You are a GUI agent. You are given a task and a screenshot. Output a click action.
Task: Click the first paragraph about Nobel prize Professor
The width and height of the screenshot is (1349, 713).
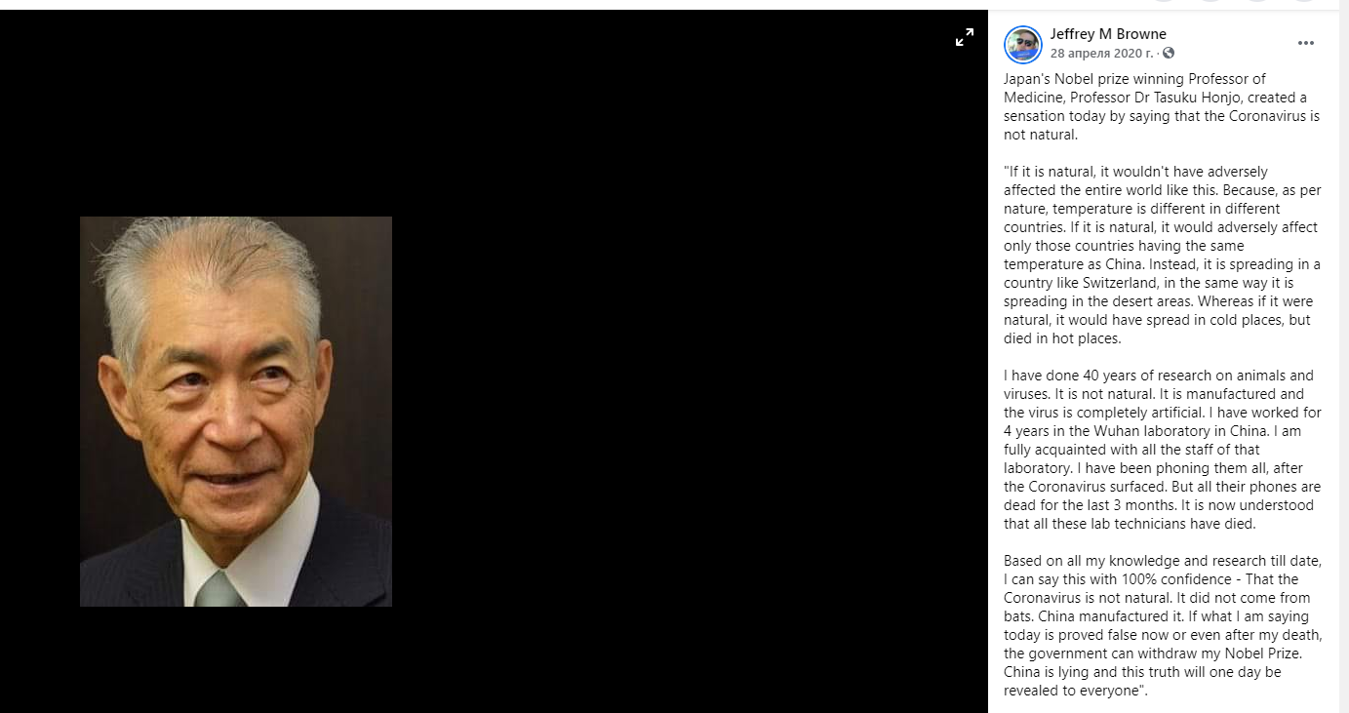point(1162,106)
